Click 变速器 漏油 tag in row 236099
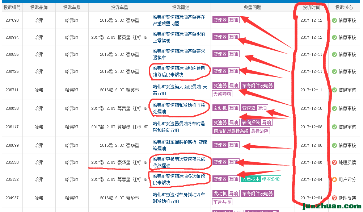 [226, 145]
